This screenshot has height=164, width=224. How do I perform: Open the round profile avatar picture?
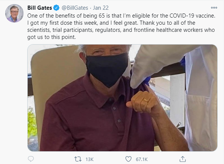(14, 13)
